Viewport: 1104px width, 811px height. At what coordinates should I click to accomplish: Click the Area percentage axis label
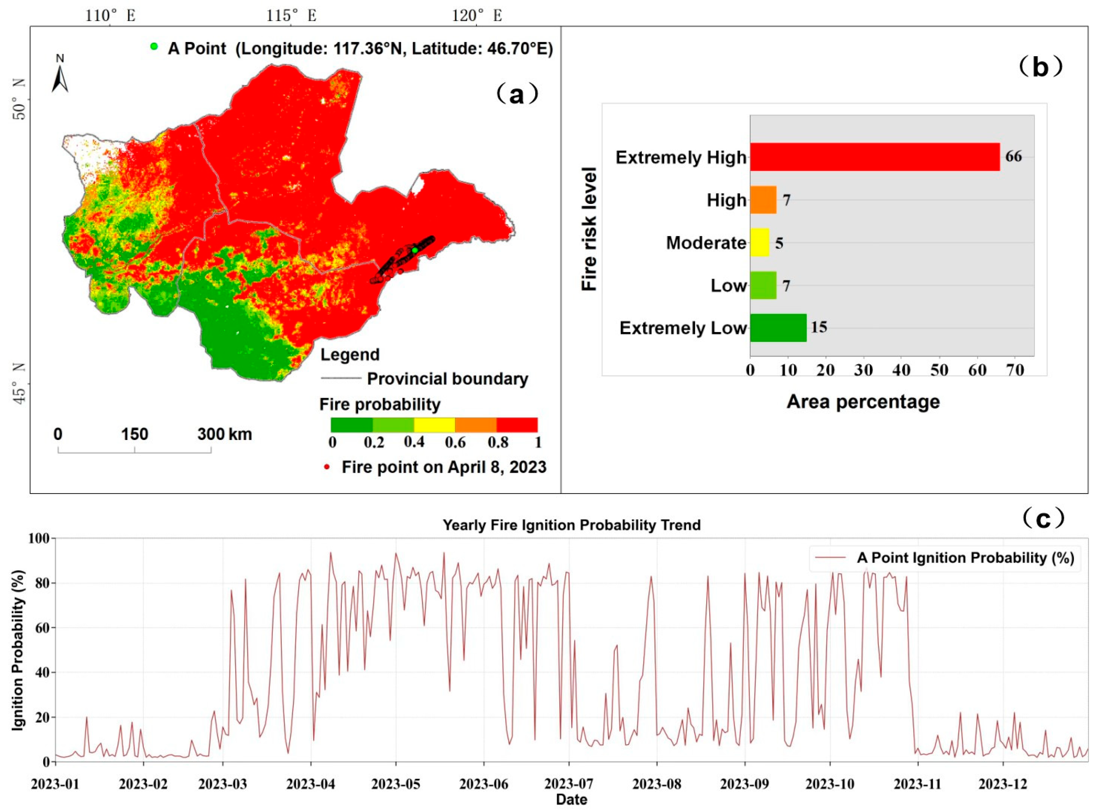pyautogui.click(x=863, y=402)
